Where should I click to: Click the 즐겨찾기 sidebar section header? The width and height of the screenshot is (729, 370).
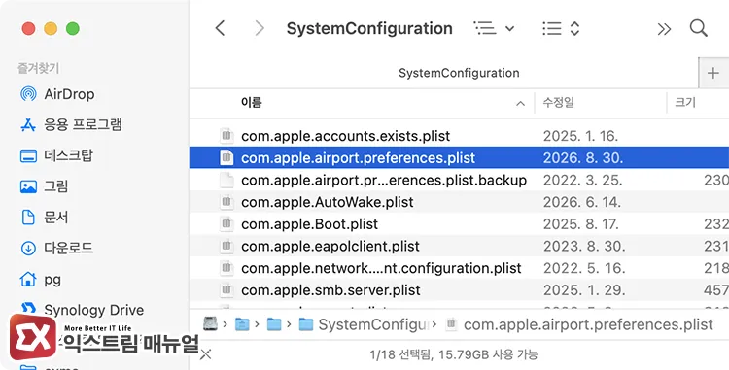(x=38, y=69)
